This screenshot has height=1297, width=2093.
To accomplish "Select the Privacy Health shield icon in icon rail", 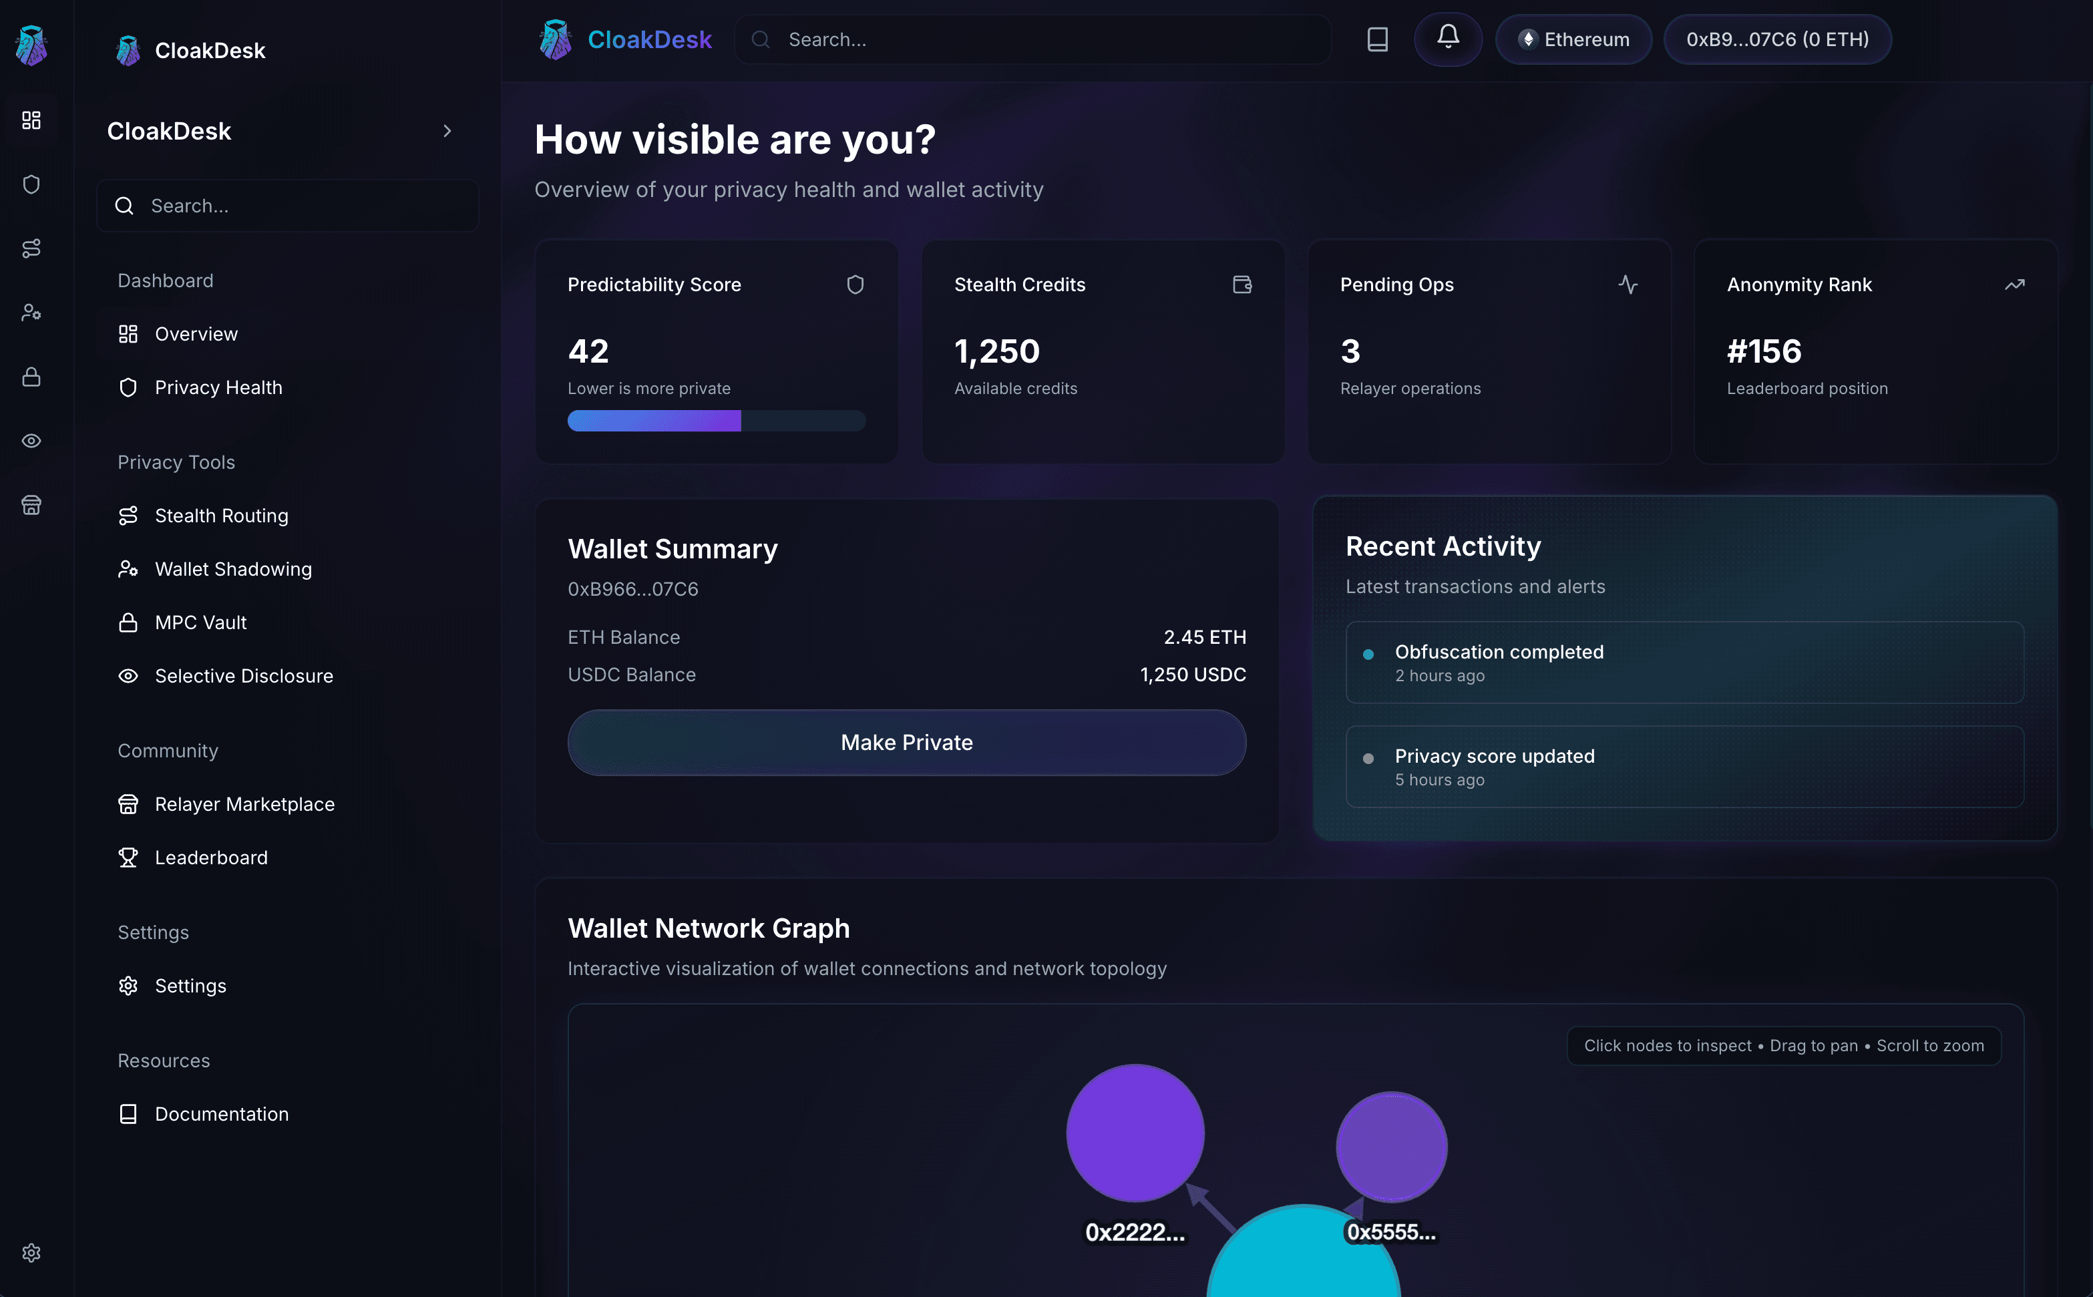I will (32, 184).
